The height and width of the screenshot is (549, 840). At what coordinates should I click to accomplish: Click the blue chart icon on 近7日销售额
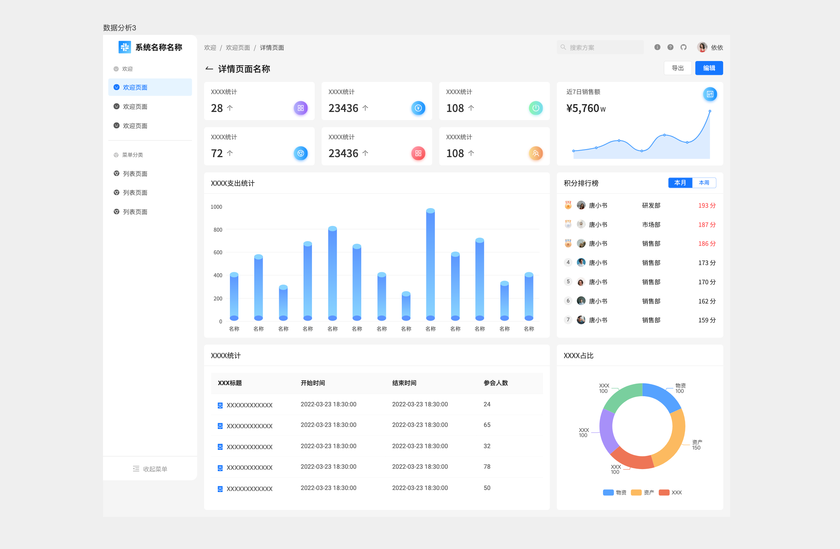(709, 94)
